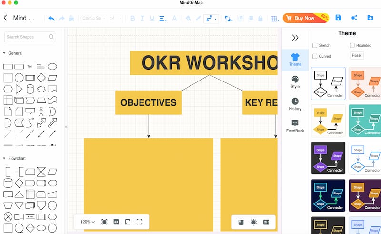Select the ellipse shape in General
The width and height of the screenshot is (381, 234).
point(52,66)
